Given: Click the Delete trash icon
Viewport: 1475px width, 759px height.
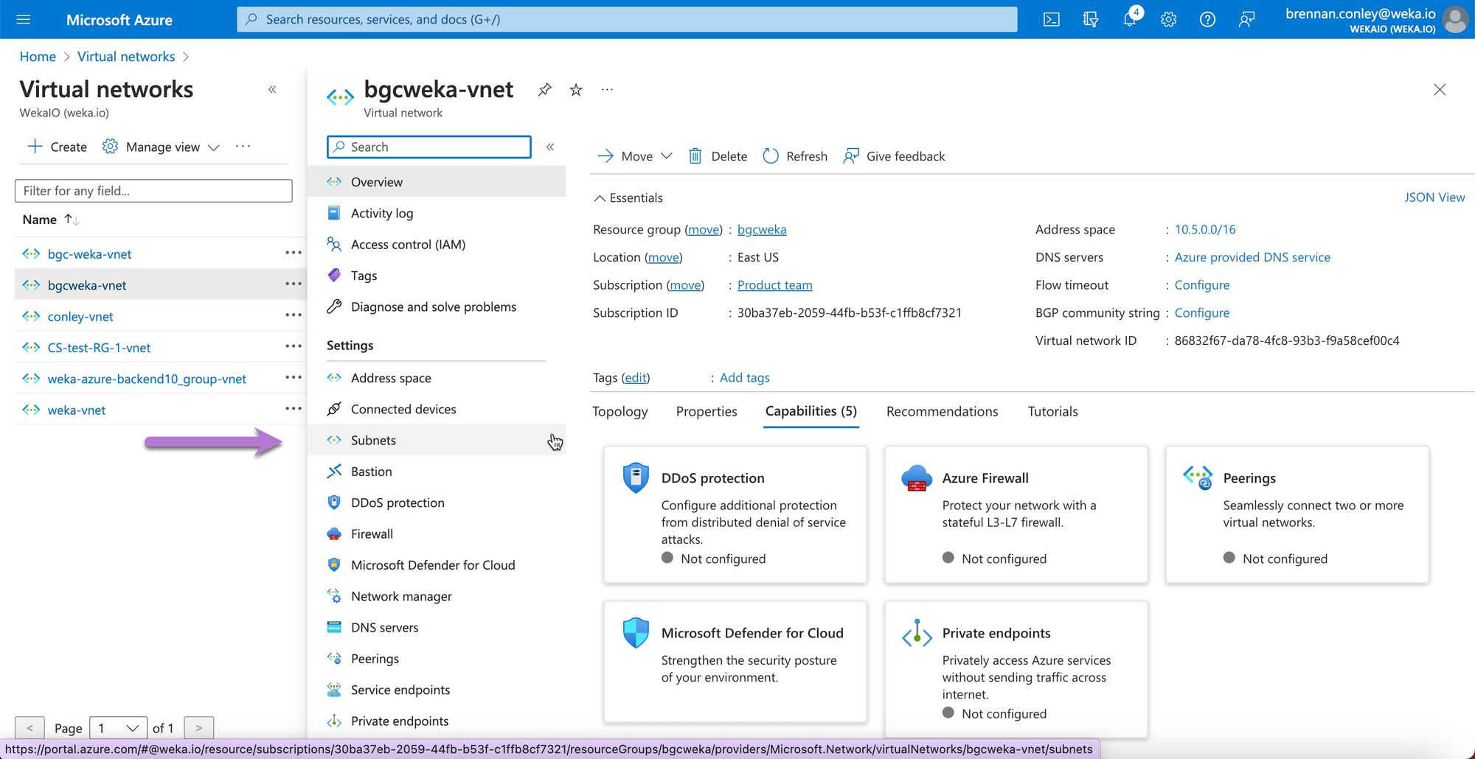Looking at the screenshot, I should [695, 156].
